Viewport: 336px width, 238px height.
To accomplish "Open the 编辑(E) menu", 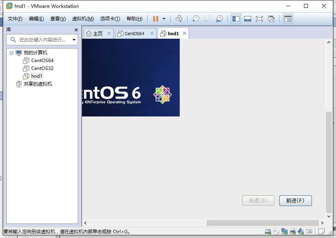I will [36, 19].
